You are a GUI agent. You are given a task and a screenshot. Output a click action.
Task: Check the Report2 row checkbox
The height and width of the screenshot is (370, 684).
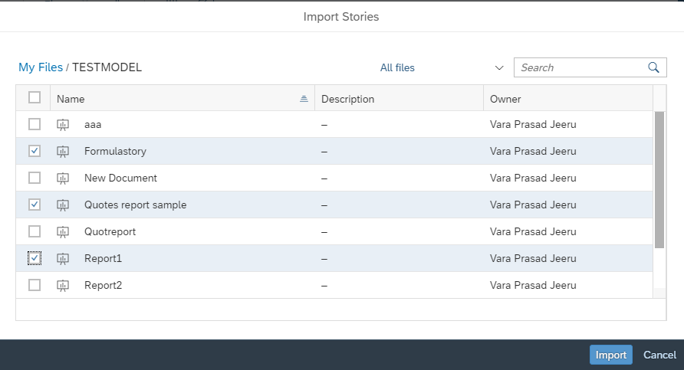click(x=35, y=285)
